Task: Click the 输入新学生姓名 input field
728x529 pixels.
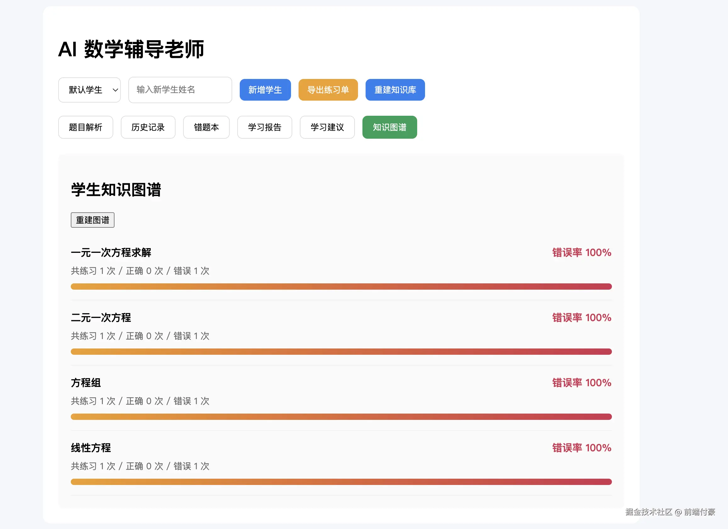Action: [180, 90]
